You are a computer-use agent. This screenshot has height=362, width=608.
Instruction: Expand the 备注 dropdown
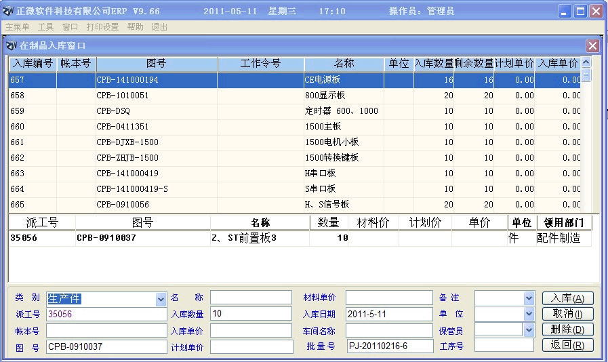pos(529,298)
